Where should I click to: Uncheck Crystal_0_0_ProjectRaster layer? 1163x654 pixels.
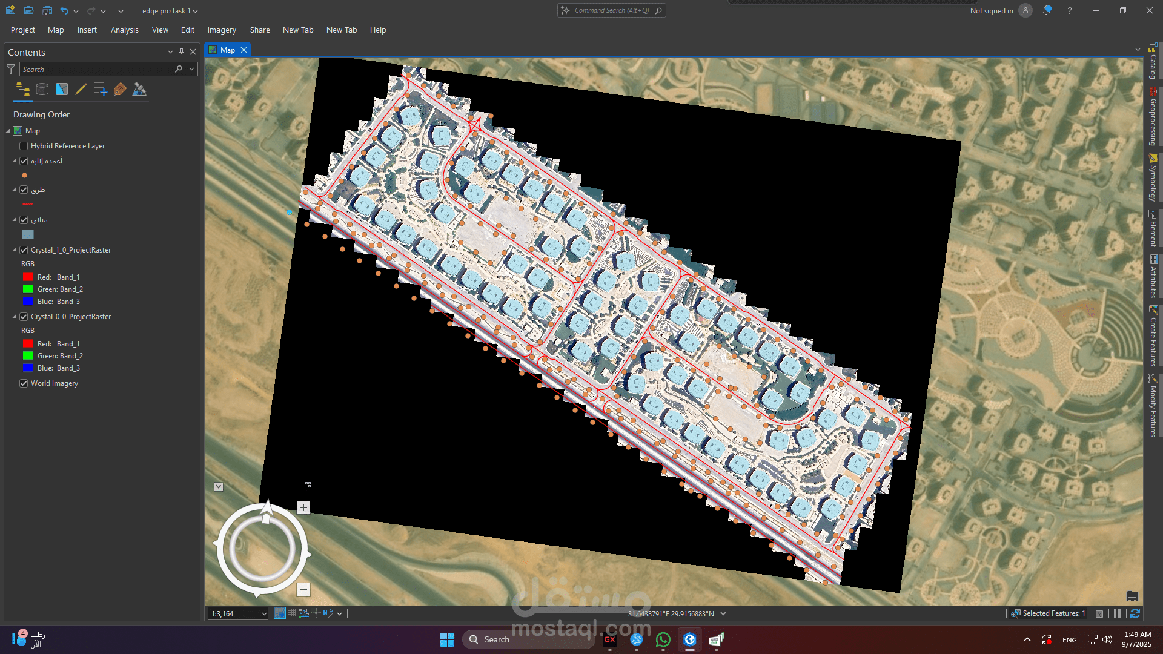(x=24, y=317)
